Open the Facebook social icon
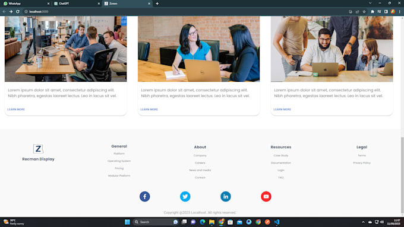The height and width of the screenshot is (227, 404). click(144, 196)
